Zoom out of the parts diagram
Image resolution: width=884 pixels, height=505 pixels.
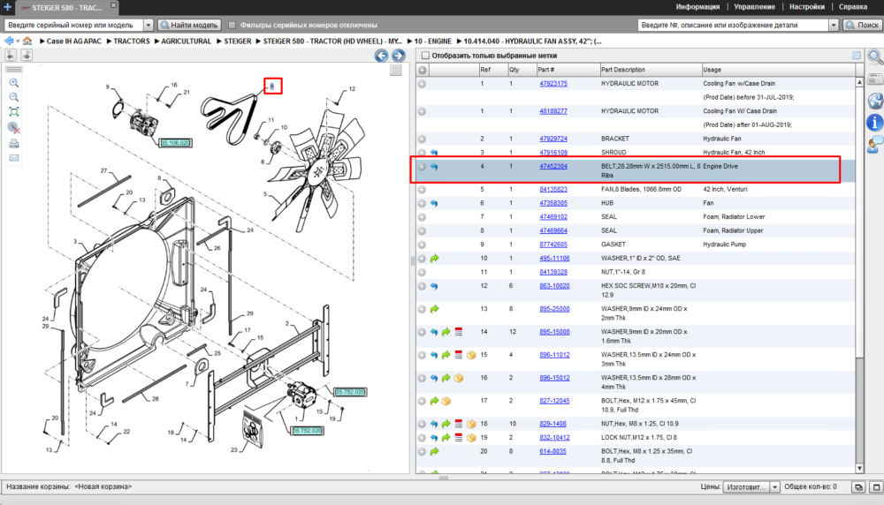click(14, 97)
